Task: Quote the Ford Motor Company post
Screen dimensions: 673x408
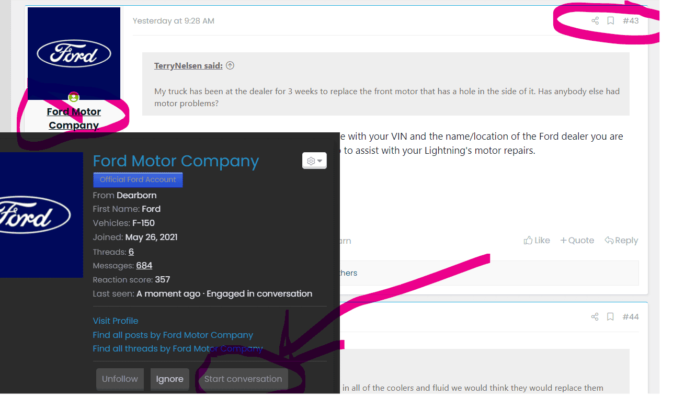Action: [577, 241]
